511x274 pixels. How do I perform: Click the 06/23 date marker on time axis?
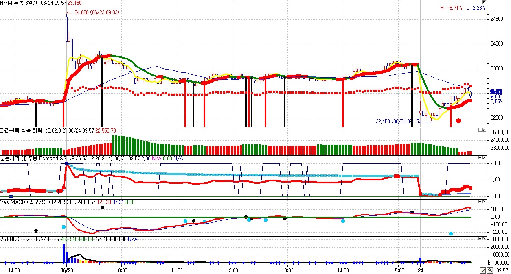click(66, 270)
